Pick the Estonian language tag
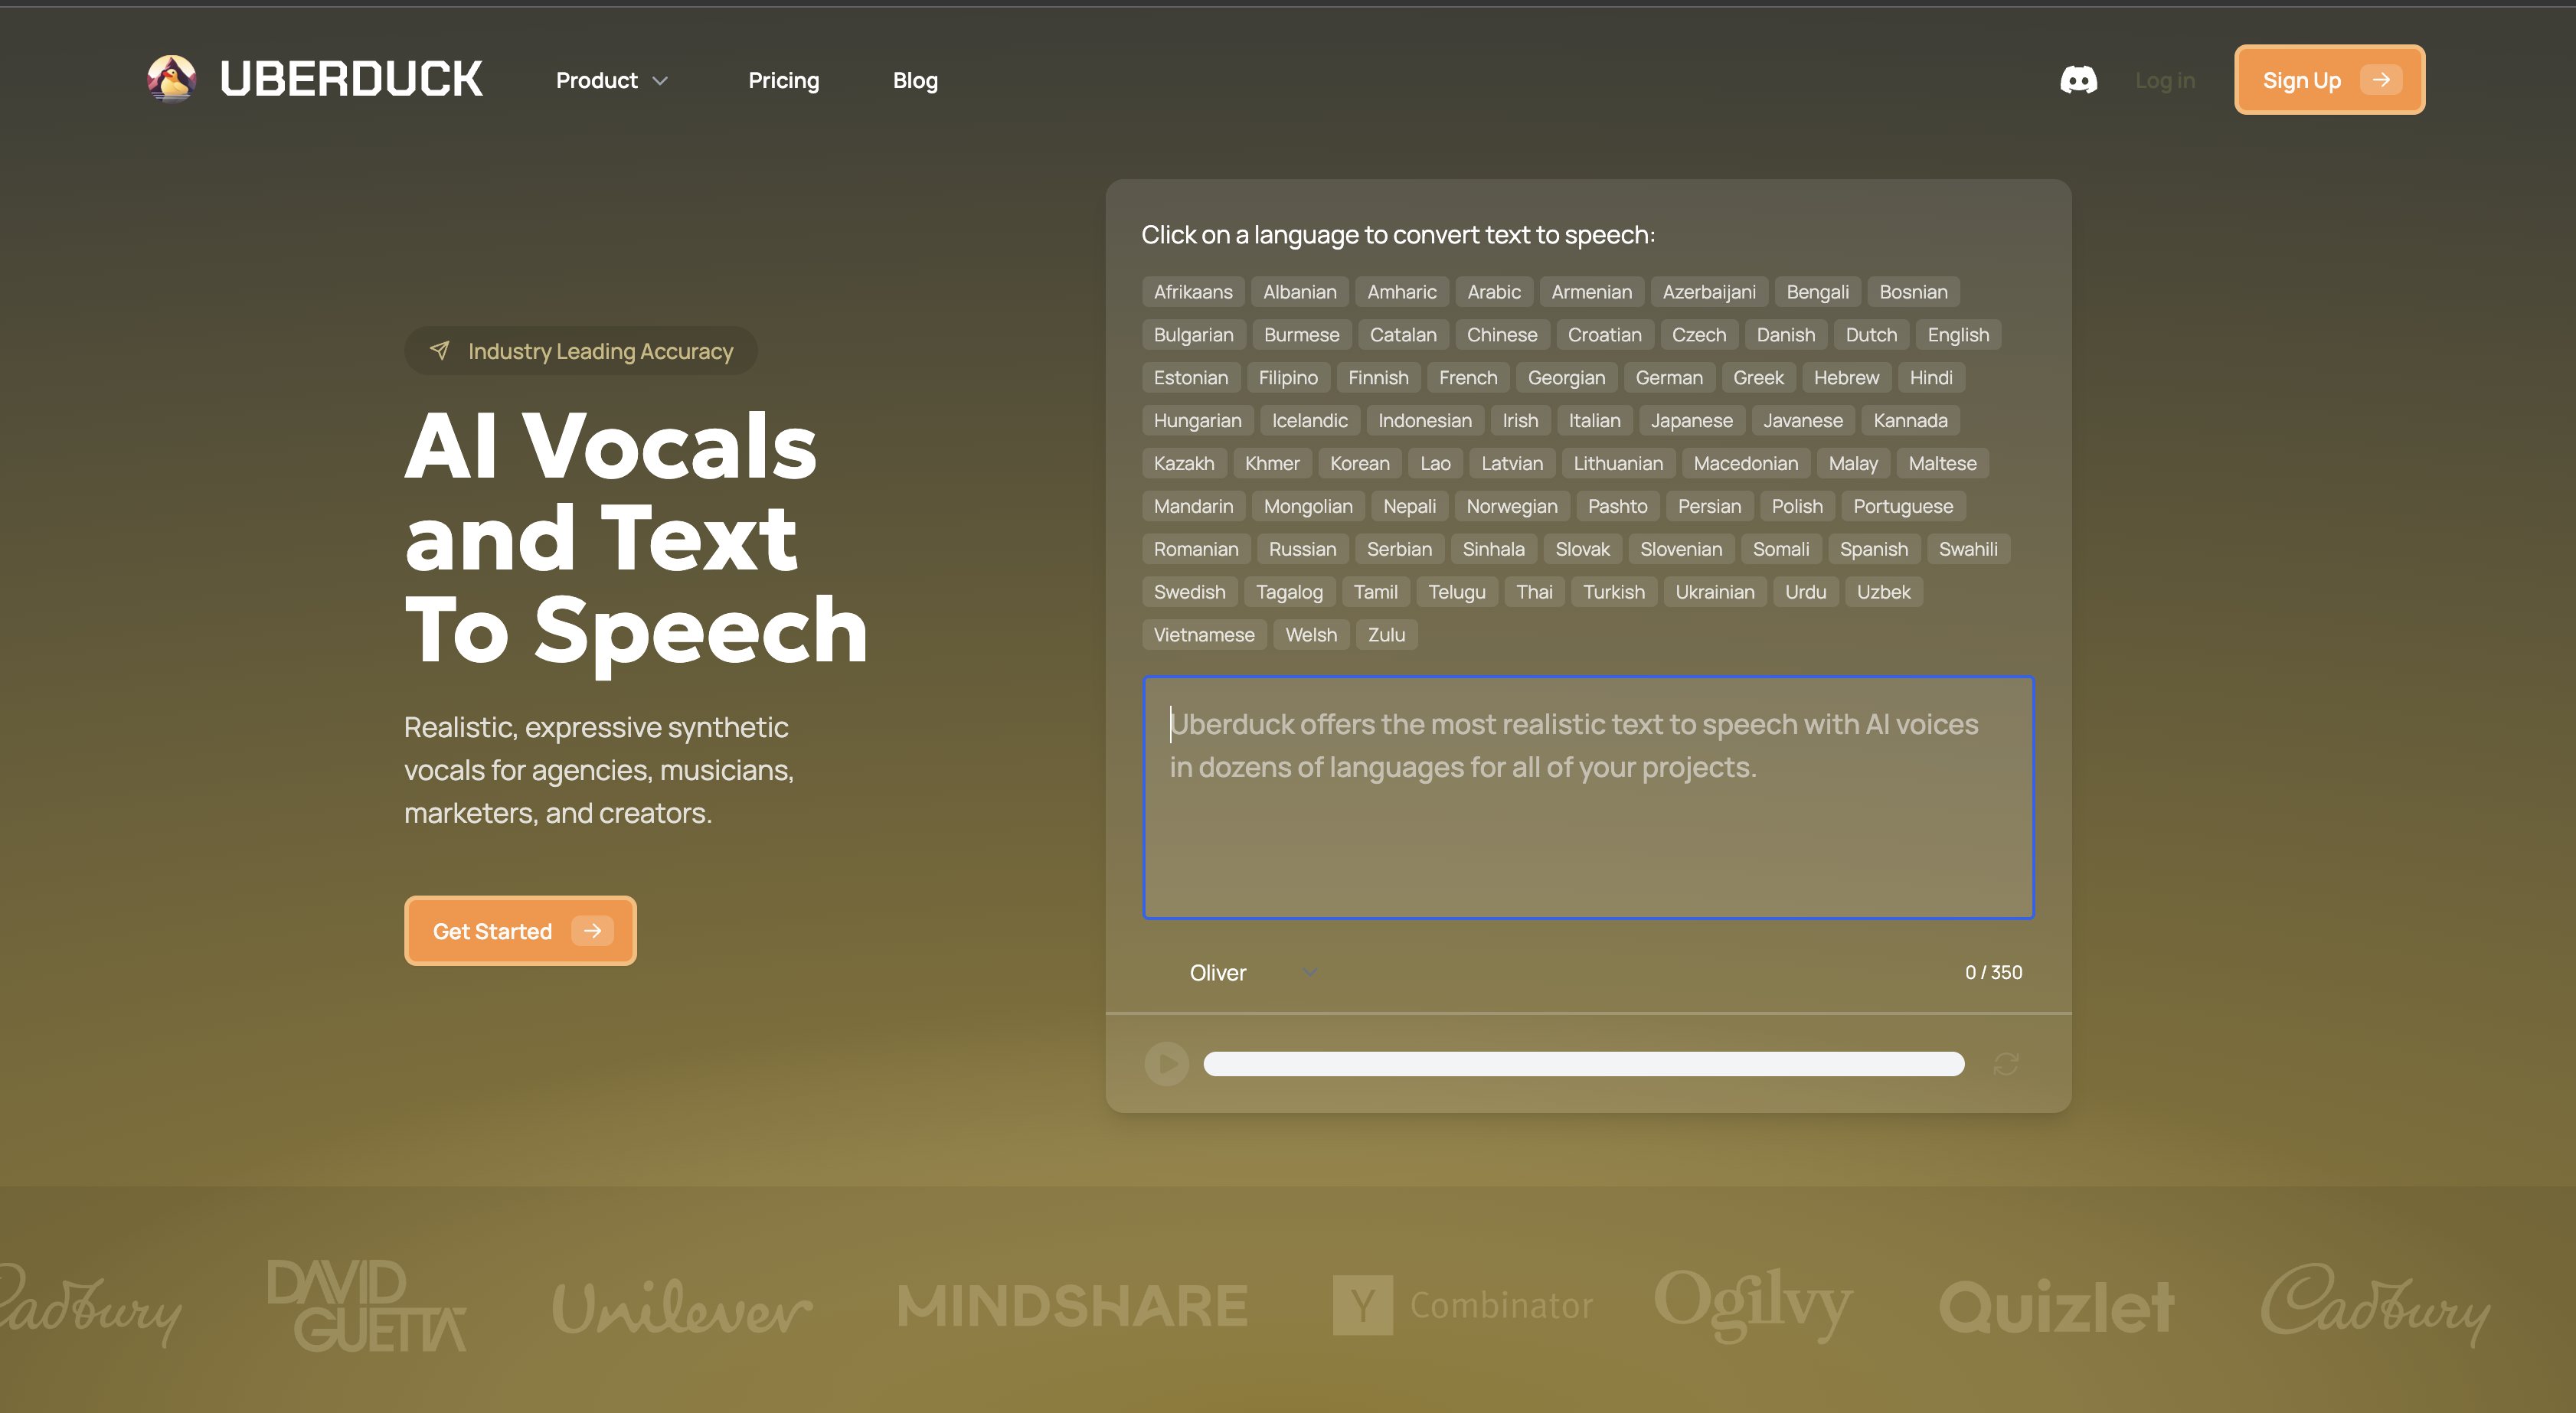This screenshot has width=2576, height=1413. 1190,377
